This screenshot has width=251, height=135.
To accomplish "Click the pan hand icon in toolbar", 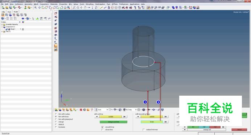I will (85, 8).
